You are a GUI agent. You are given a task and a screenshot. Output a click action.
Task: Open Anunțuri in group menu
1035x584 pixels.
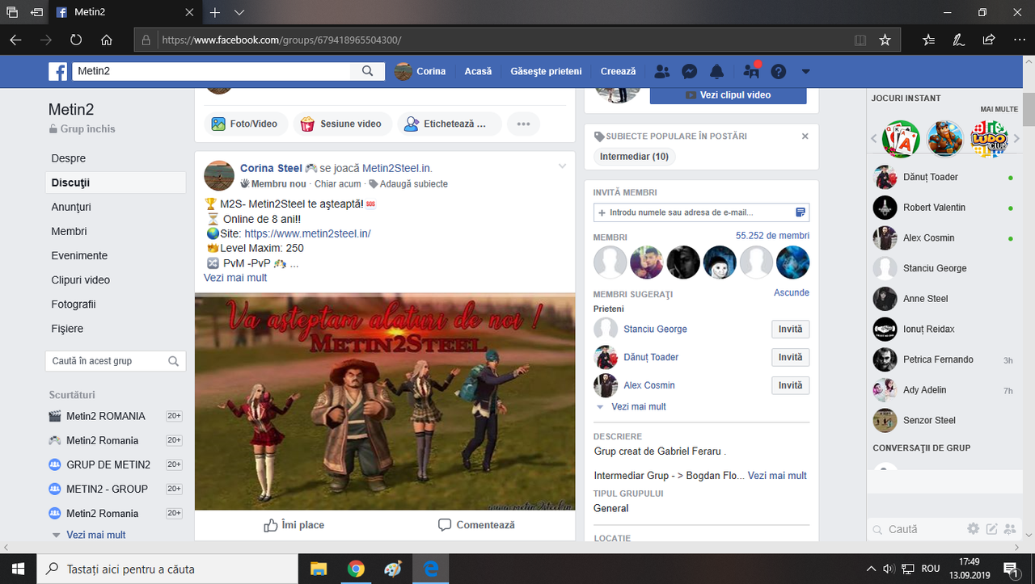[71, 207]
